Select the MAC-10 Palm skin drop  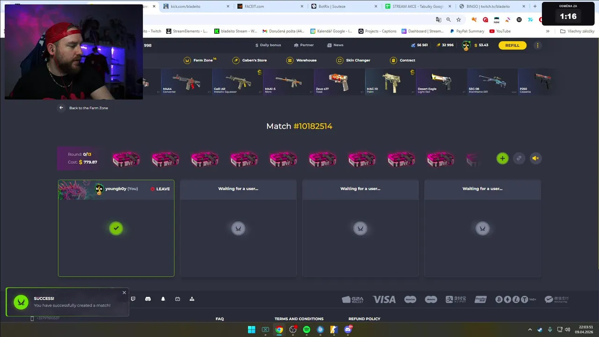tap(390, 81)
